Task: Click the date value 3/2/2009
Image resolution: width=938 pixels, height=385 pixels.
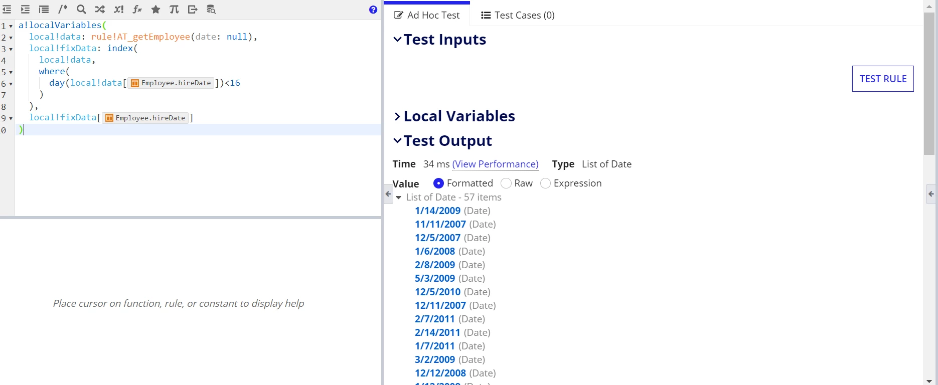Action: 435,360
